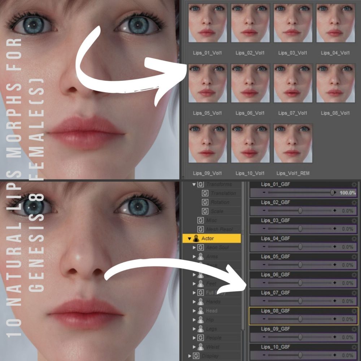Expand the People group arrow

pyautogui.click(x=194, y=338)
